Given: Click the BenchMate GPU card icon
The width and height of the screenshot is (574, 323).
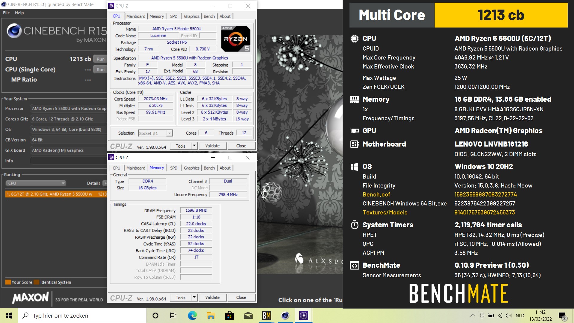Looking at the screenshot, I should click(354, 131).
